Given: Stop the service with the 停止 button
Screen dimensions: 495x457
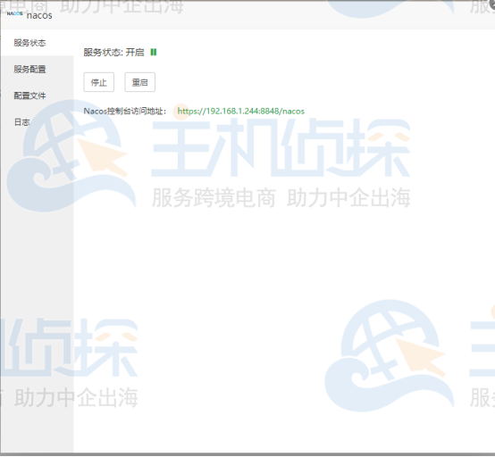Looking at the screenshot, I should coord(99,82).
